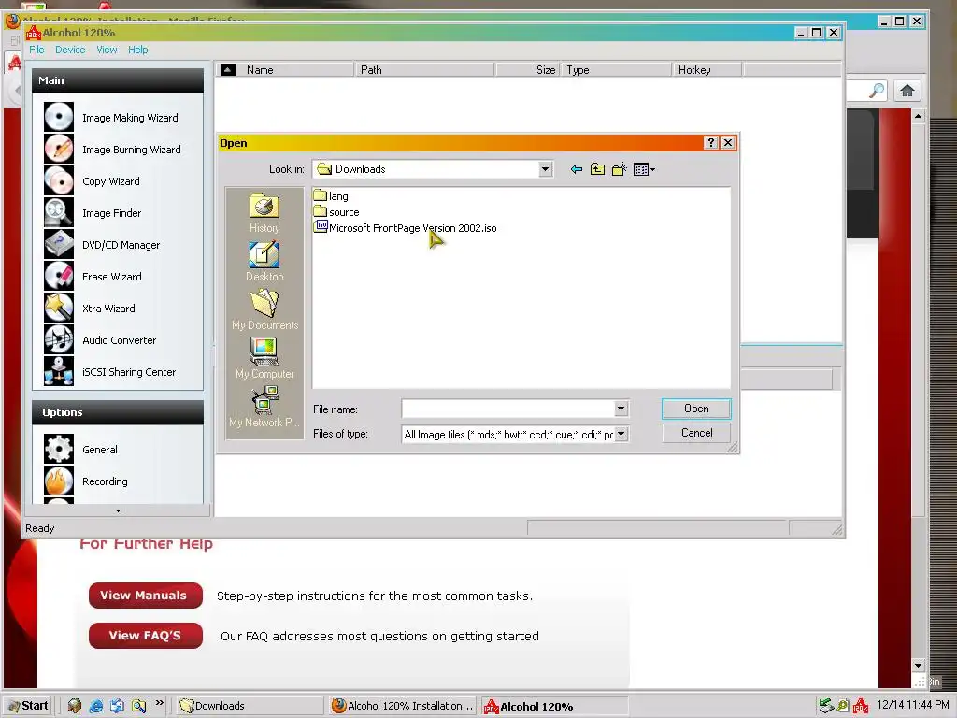Click the Cancel button in dialog
This screenshot has height=718, width=957.
(x=695, y=433)
